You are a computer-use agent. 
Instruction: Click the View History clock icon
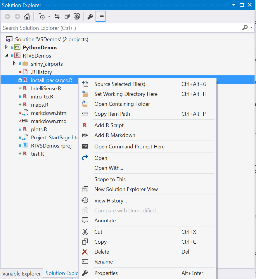coord(85,200)
